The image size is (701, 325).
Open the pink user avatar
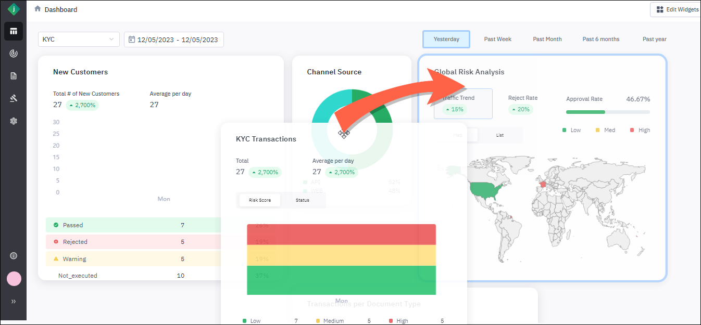pyautogui.click(x=14, y=279)
